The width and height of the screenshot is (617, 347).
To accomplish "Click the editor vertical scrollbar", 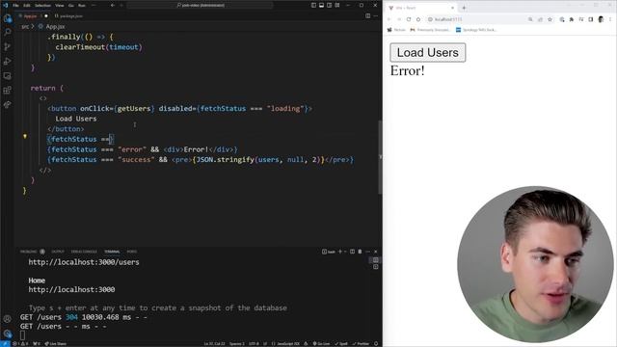I will [x=380, y=156].
